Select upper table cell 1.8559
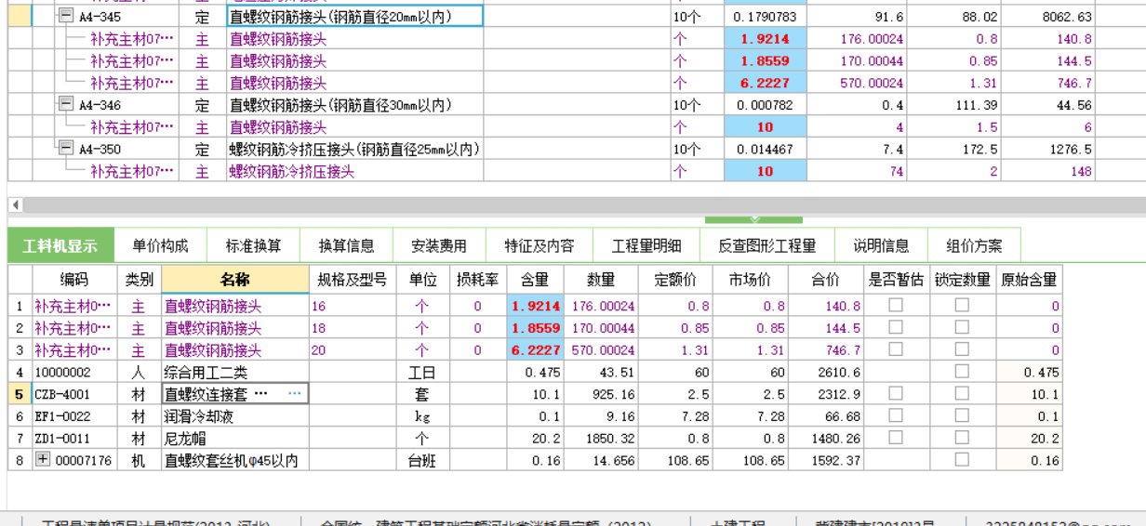Viewport: 1146px width, 526px height. click(x=766, y=60)
